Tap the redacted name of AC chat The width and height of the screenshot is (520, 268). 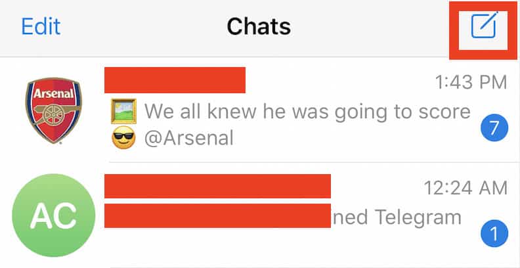(x=217, y=186)
